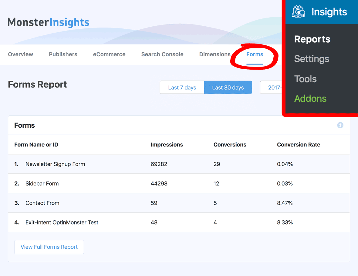Click View Full Forms Report

pyautogui.click(x=49, y=247)
